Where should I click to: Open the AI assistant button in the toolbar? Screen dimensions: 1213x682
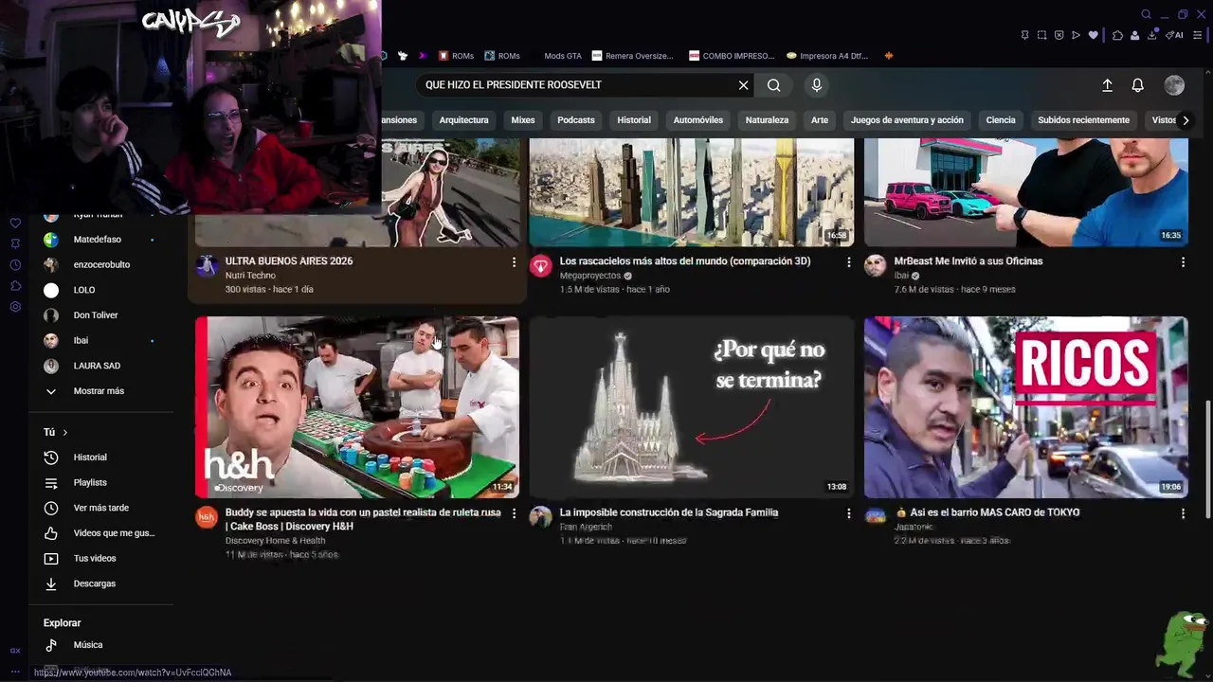point(1175,35)
